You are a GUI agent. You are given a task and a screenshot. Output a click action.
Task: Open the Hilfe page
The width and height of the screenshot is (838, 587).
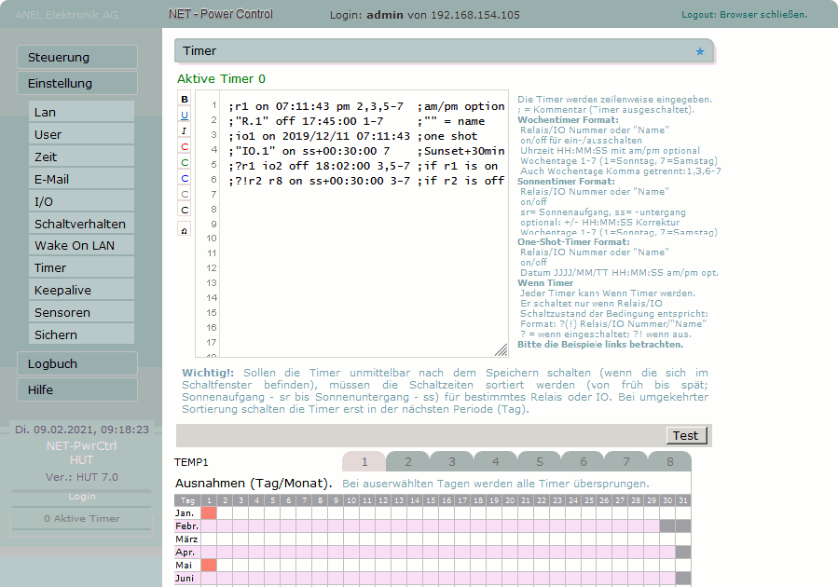point(77,389)
